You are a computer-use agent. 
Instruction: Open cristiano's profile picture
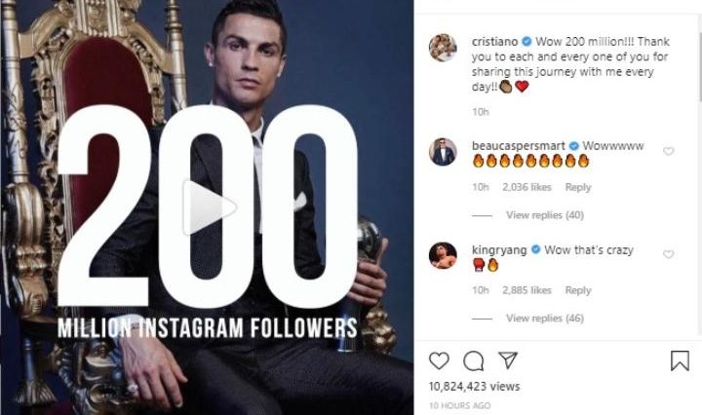coord(444,48)
